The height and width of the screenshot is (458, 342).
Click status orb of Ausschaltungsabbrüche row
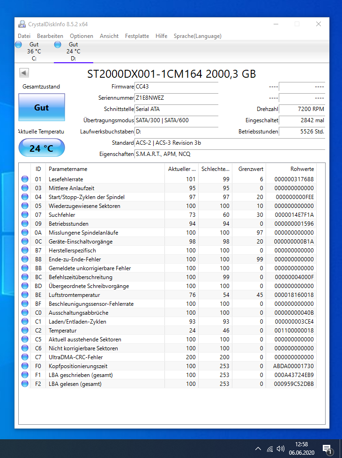point(25,312)
